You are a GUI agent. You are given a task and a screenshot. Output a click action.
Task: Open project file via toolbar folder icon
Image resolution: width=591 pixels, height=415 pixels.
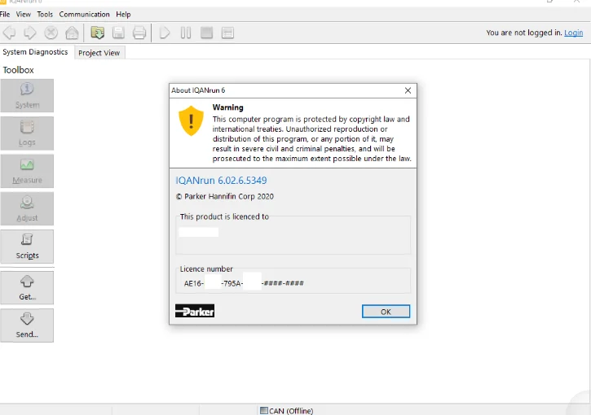[x=98, y=33]
